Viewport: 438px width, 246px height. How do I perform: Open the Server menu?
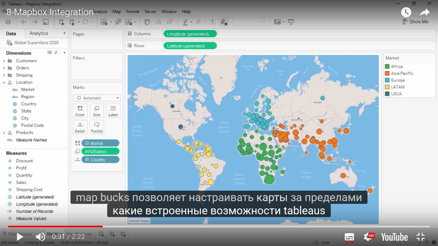[x=150, y=11]
